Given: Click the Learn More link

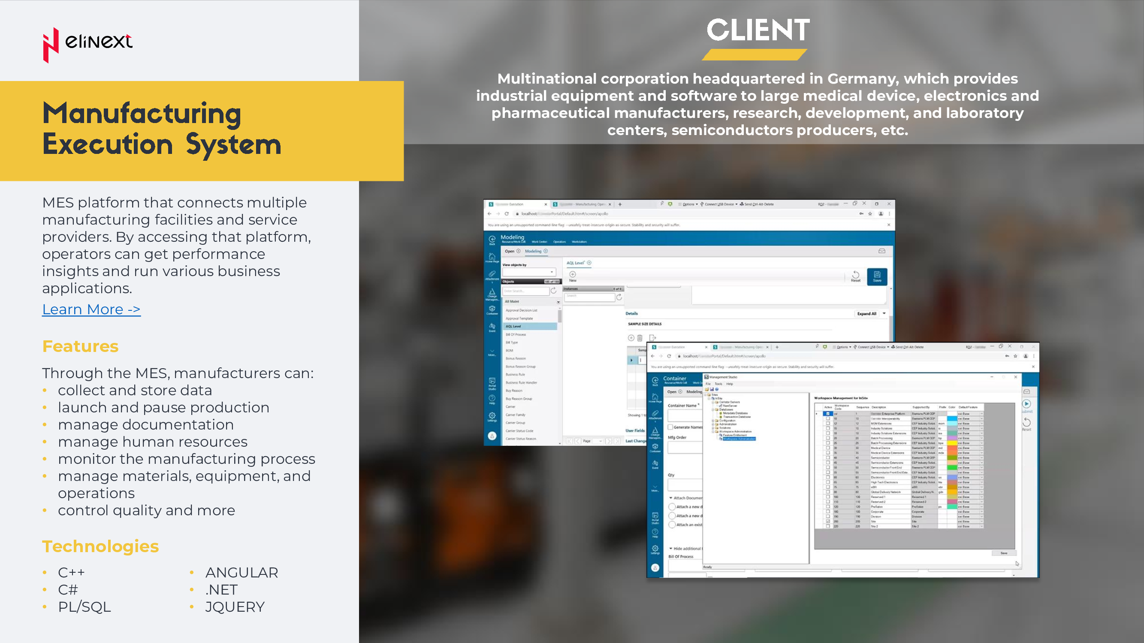Looking at the screenshot, I should pos(91,309).
